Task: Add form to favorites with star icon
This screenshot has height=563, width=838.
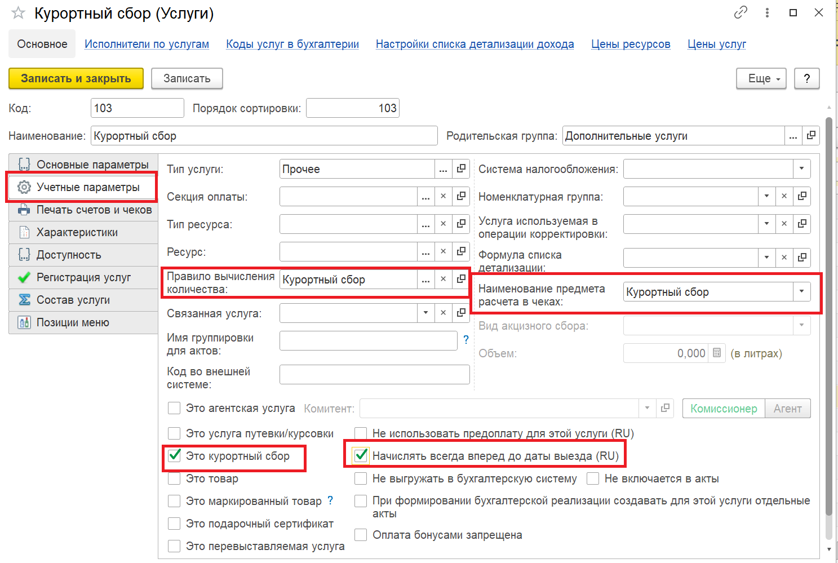Action: (x=18, y=13)
